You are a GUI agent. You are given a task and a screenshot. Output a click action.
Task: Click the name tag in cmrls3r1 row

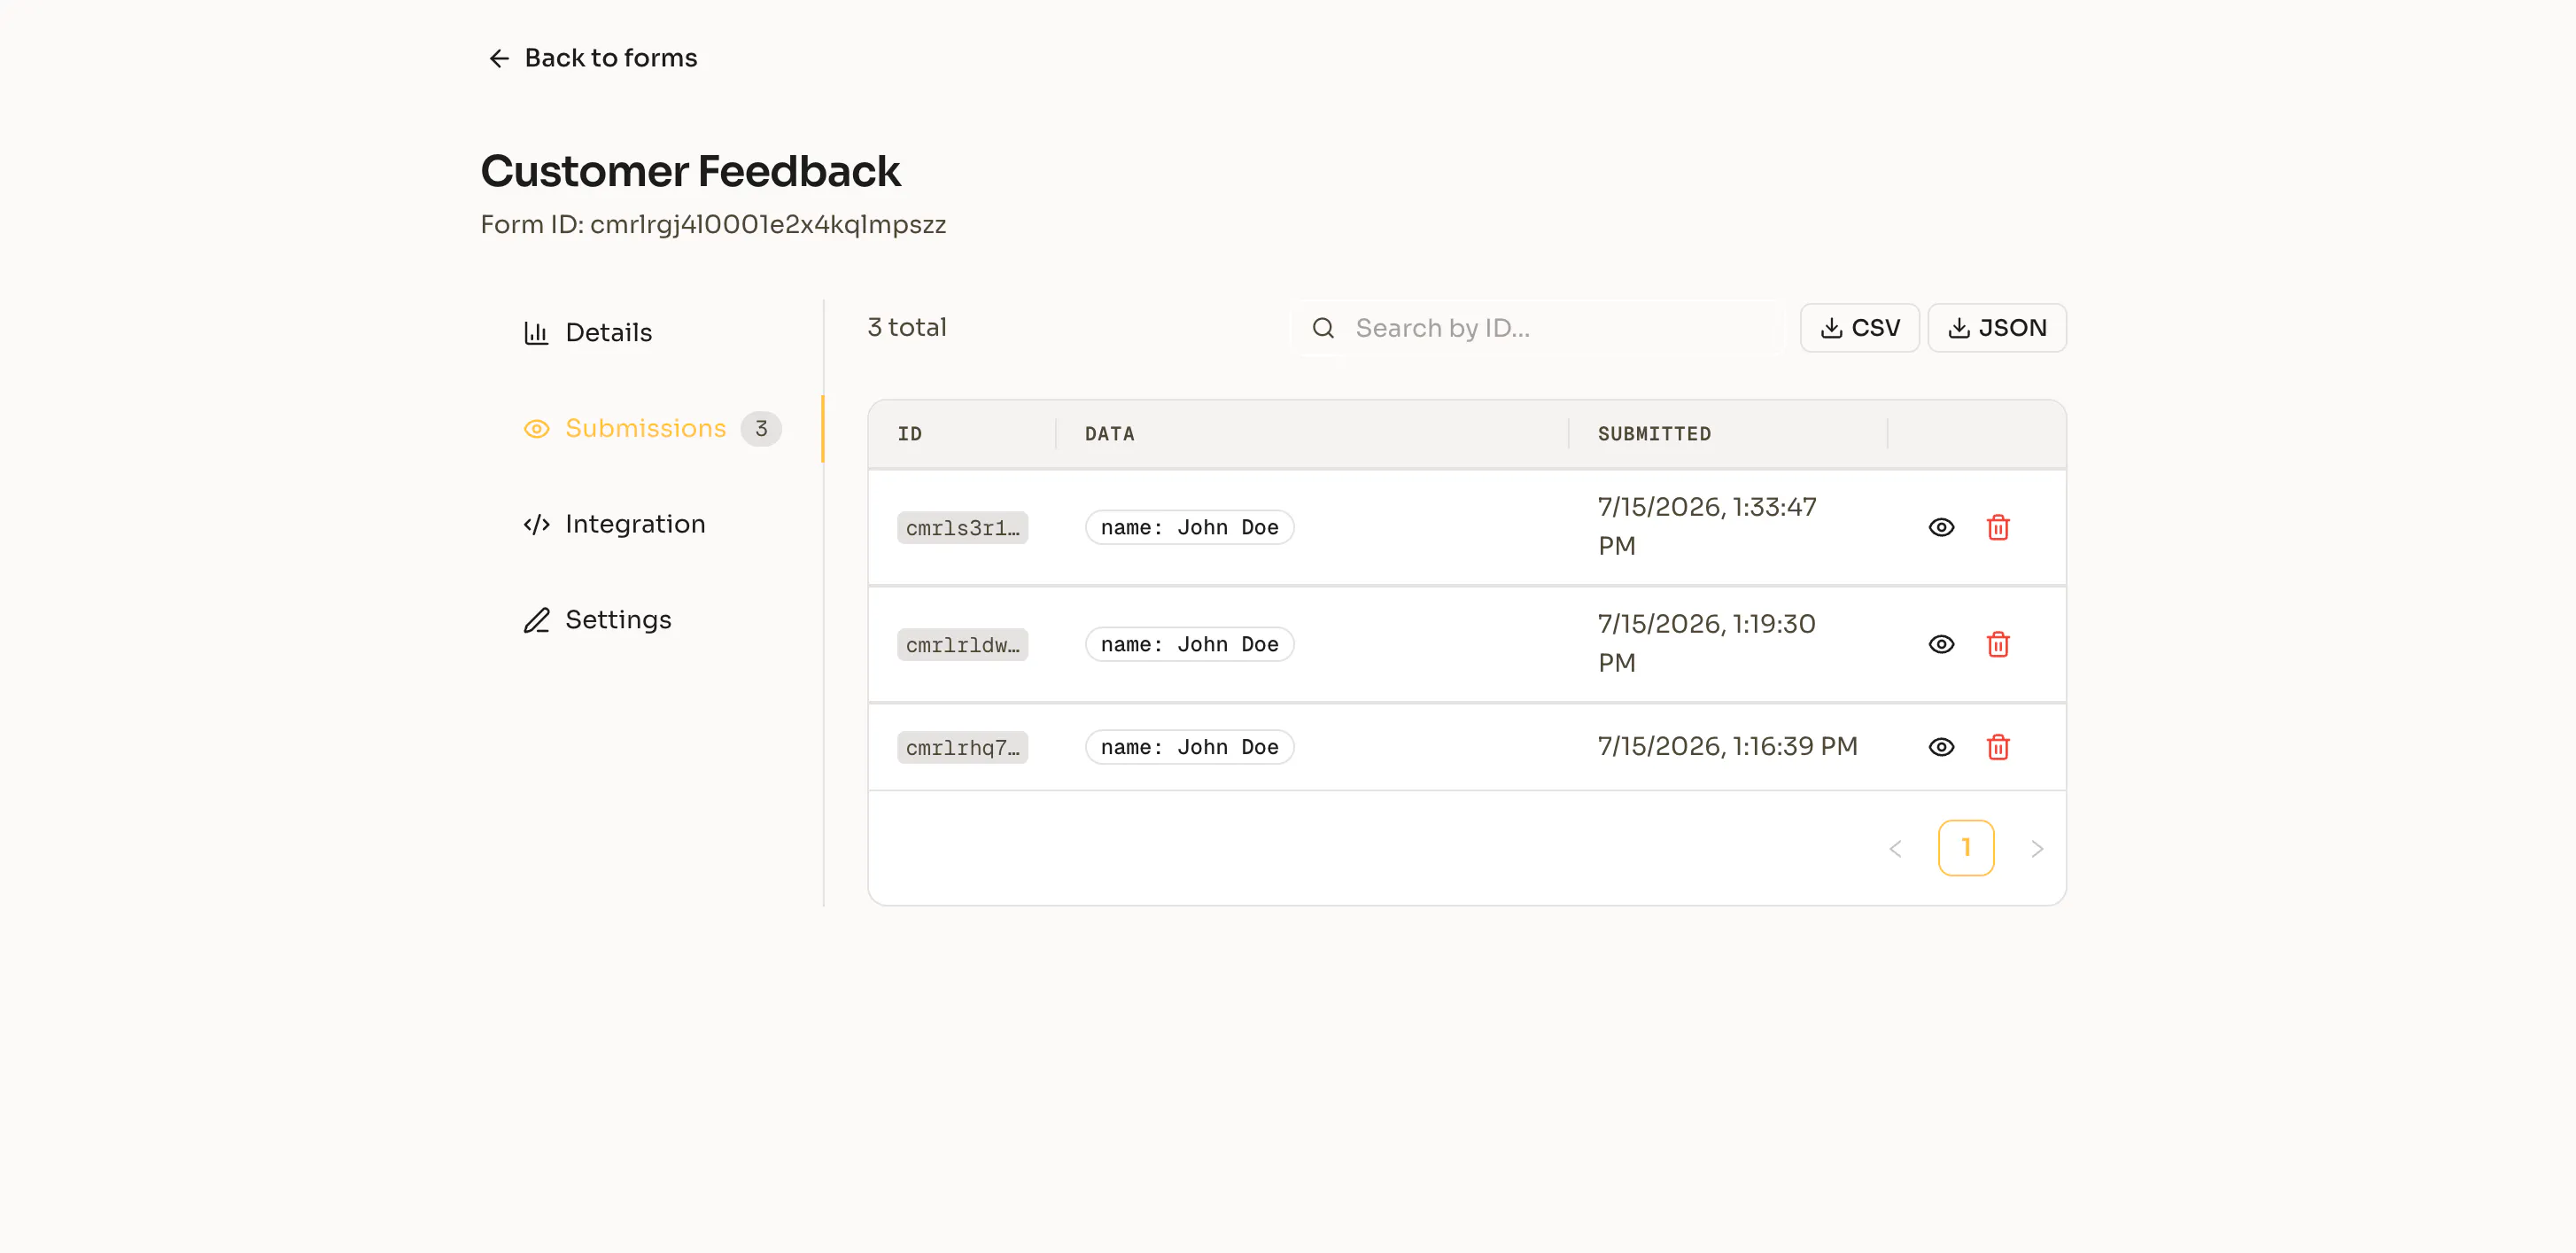(x=1189, y=528)
